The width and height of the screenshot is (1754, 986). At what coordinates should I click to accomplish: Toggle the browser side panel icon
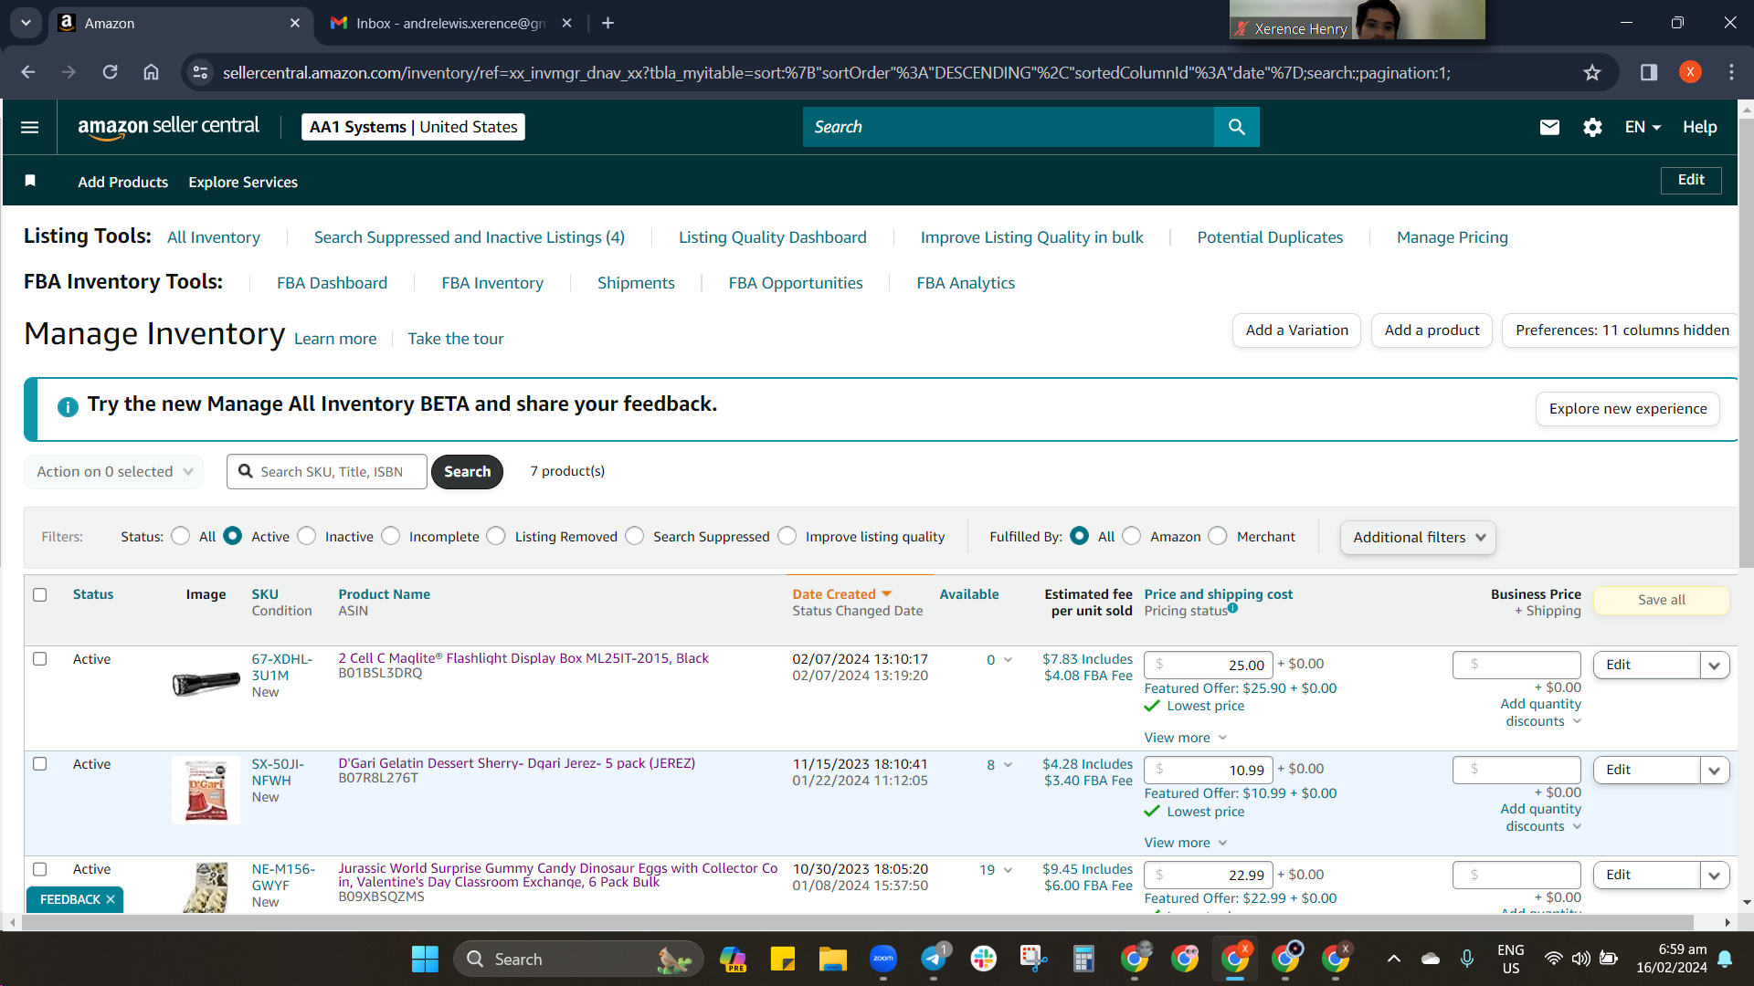click(1649, 72)
